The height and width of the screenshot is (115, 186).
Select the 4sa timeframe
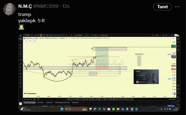pyautogui.click(x=61, y=35)
